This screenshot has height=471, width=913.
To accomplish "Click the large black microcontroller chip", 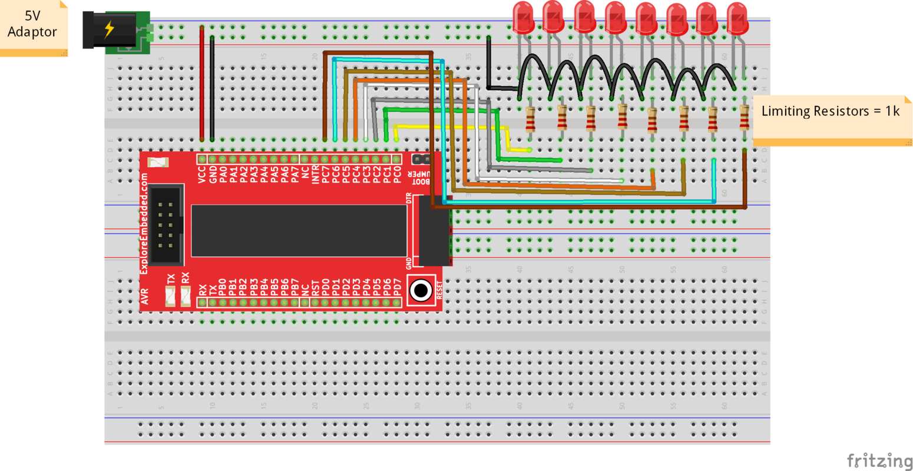I will [x=299, y=231].
